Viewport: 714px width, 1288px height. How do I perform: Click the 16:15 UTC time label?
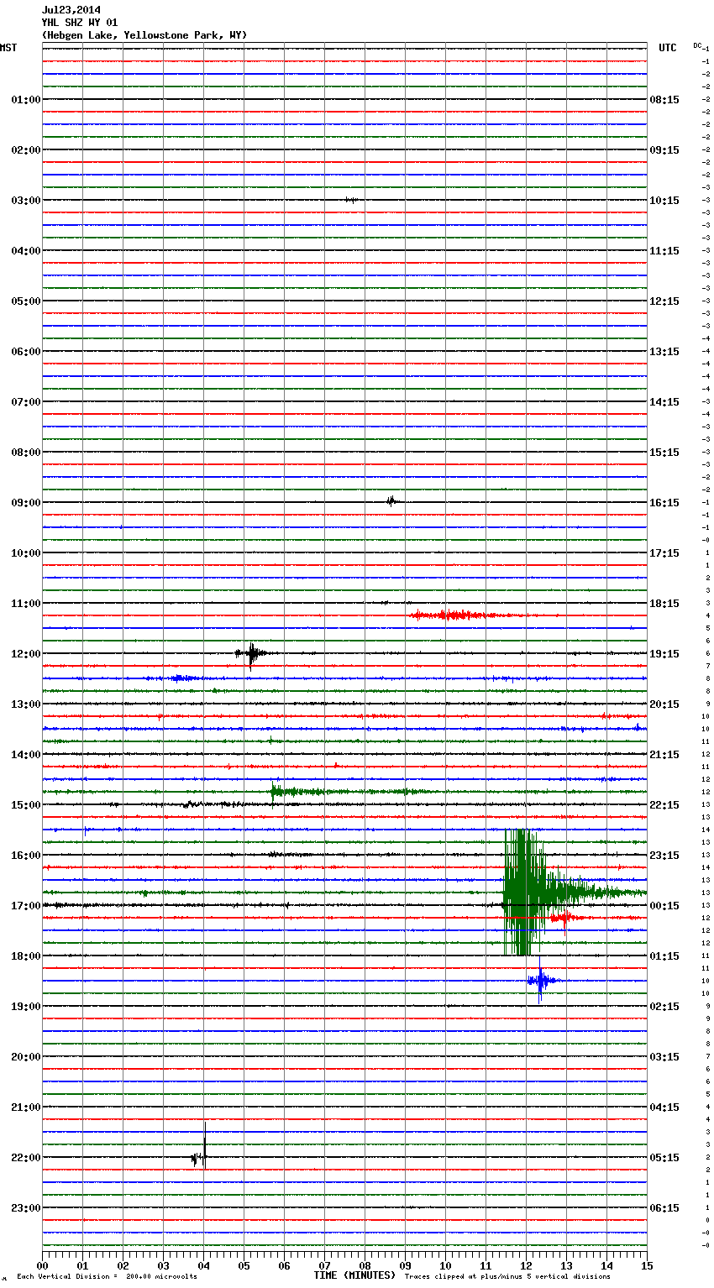point(664,503)
